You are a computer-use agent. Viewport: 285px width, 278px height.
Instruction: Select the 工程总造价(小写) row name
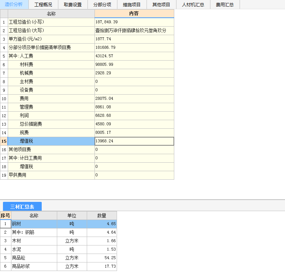click(x=51, y=22)
